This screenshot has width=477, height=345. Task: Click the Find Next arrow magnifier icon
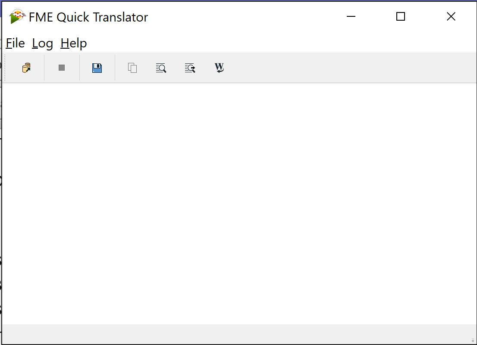(190, 68)
